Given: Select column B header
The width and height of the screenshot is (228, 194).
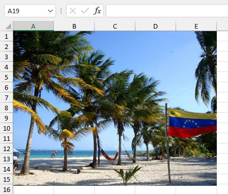Looking at the screenshot, I should (x=74, y=26).
